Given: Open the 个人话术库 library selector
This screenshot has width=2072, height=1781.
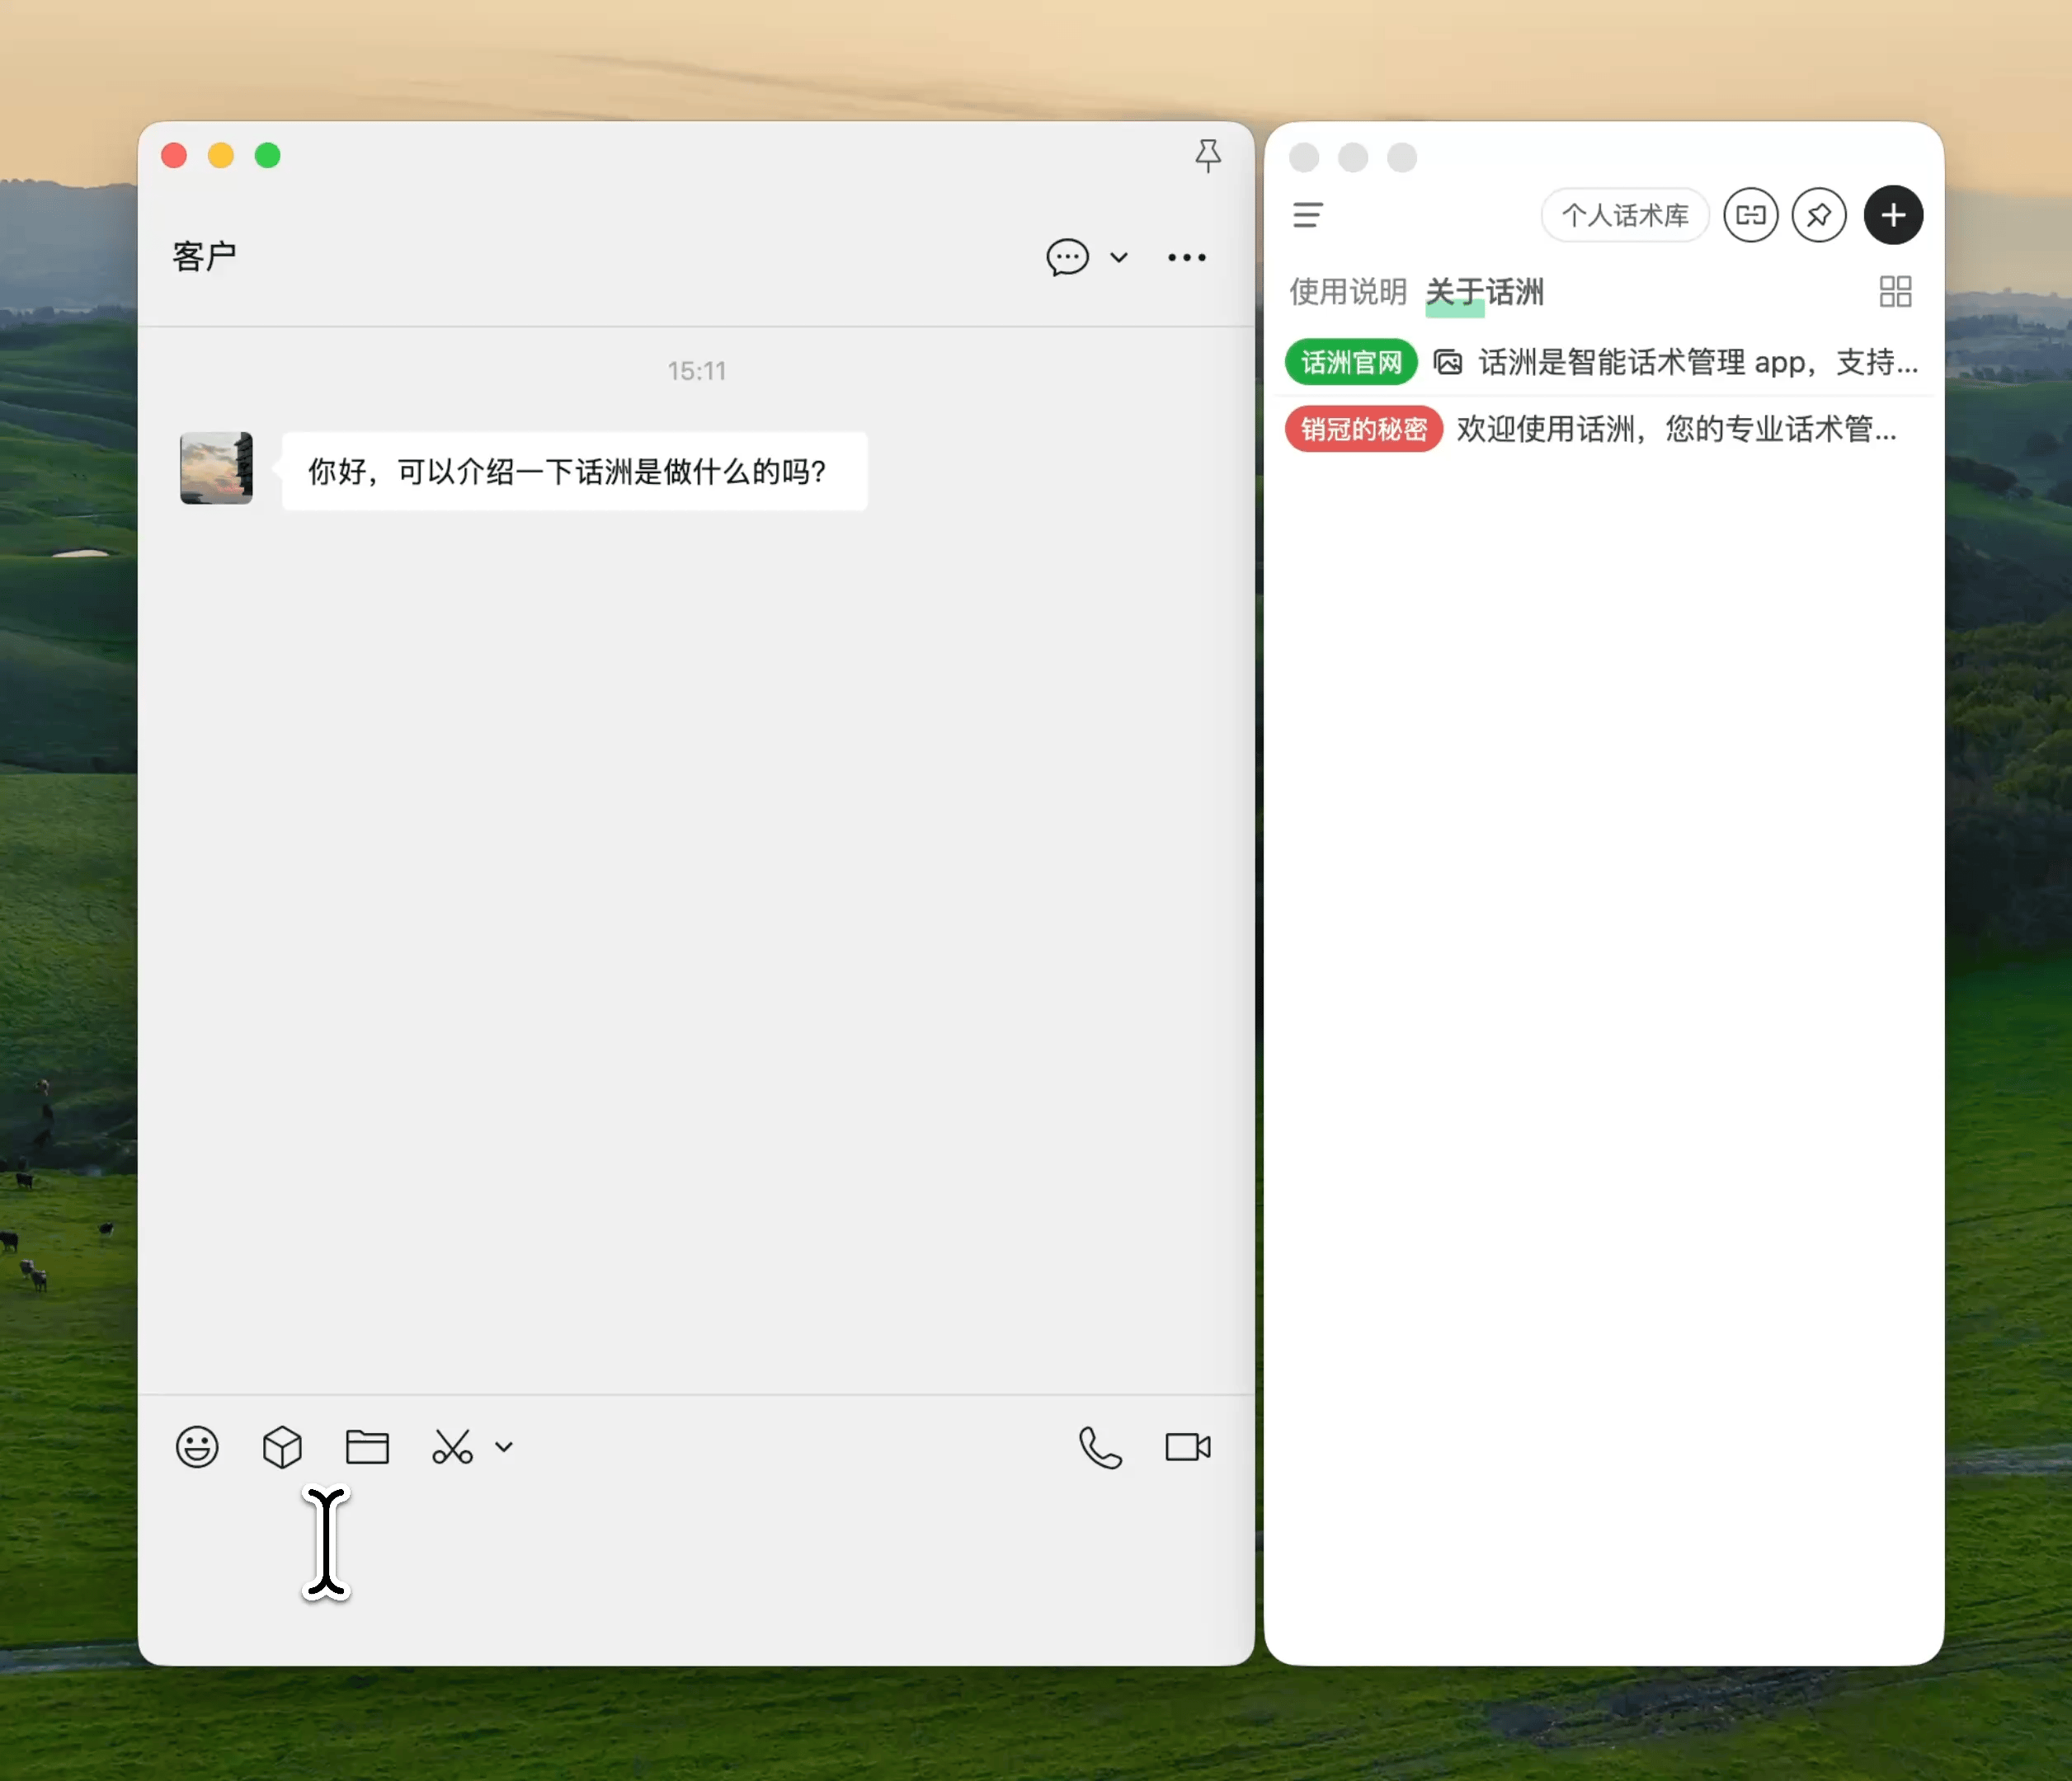Looking at the screenshot, I should (x=1625, y=215).
